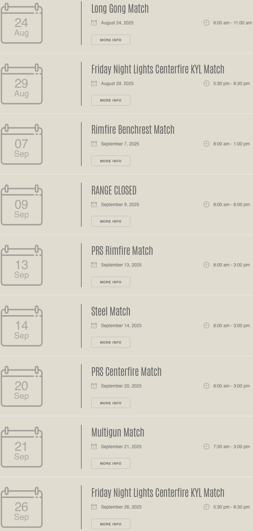Open More Info for Multigun Match

coord(111,463)
